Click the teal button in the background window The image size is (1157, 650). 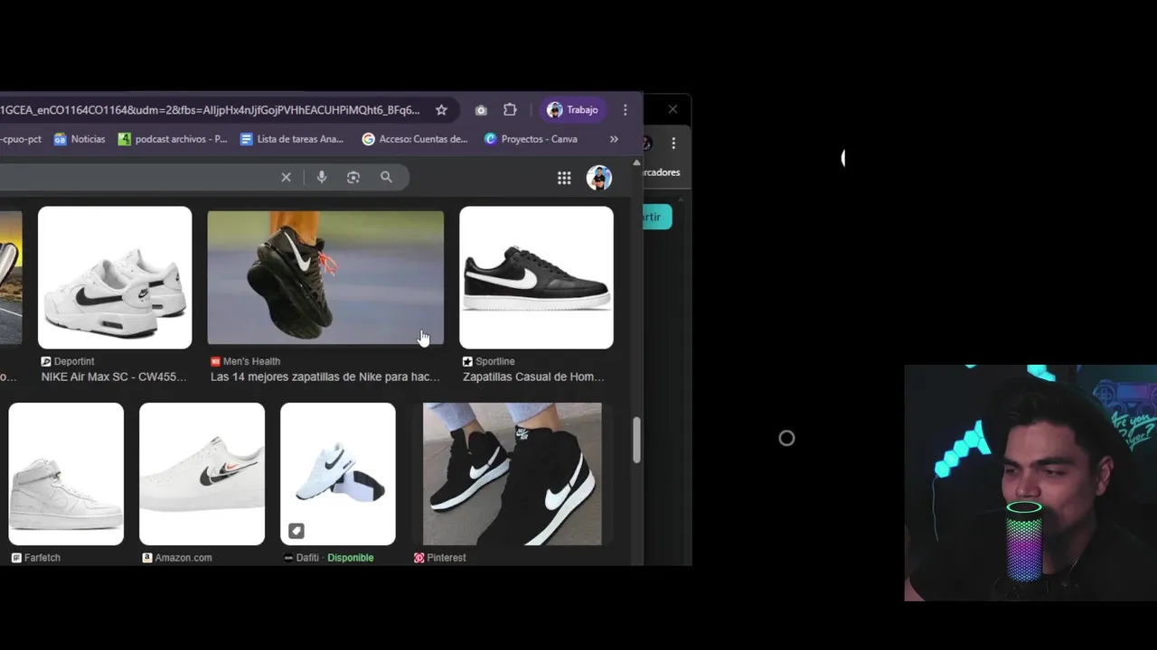tap(657, 217)
